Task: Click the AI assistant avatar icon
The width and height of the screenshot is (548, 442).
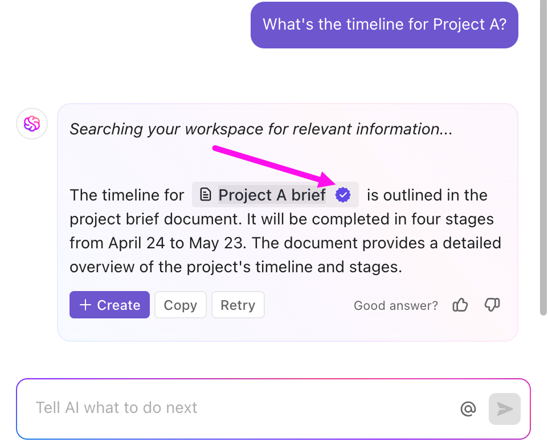Action: (x=31, y=124)
